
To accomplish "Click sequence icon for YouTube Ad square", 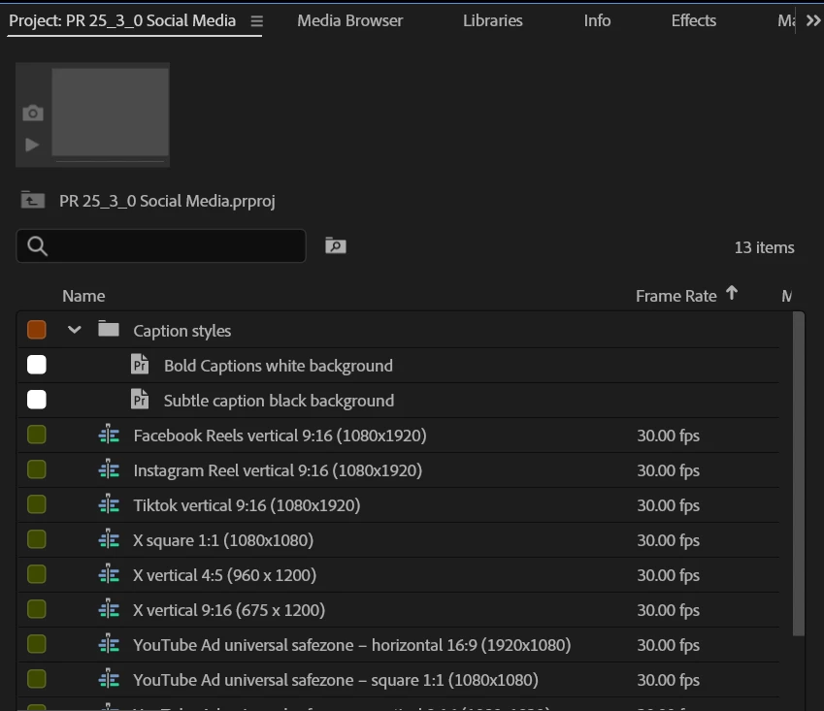I will tap(109, 679).
